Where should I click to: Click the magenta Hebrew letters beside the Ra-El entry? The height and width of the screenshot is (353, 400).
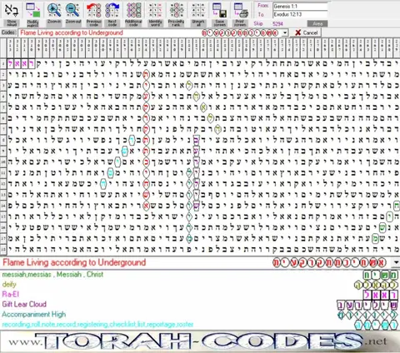click(380, 295)
